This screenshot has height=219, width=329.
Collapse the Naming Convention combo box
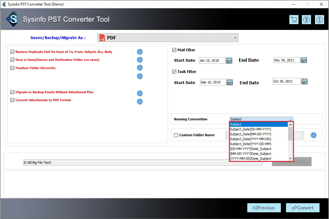290,119
